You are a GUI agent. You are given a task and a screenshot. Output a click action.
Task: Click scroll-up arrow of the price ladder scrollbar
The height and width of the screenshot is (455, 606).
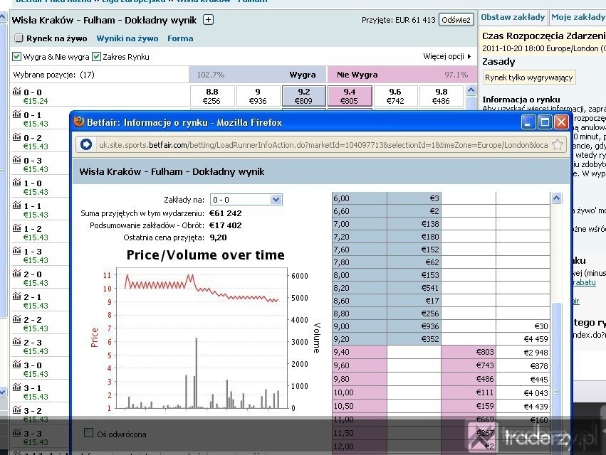557,198
